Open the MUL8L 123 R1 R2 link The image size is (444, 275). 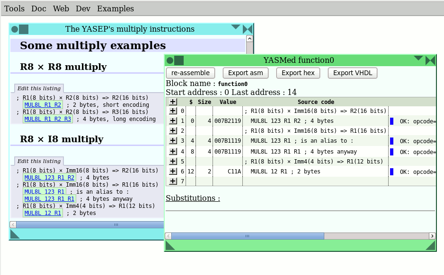(x=49, y=178)
